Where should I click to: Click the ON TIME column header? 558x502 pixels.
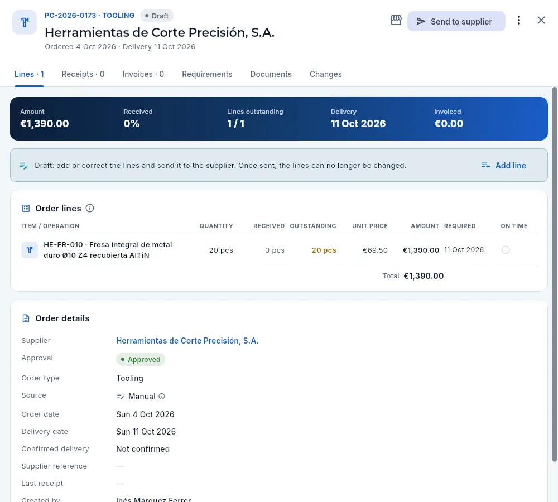[514, 226]
